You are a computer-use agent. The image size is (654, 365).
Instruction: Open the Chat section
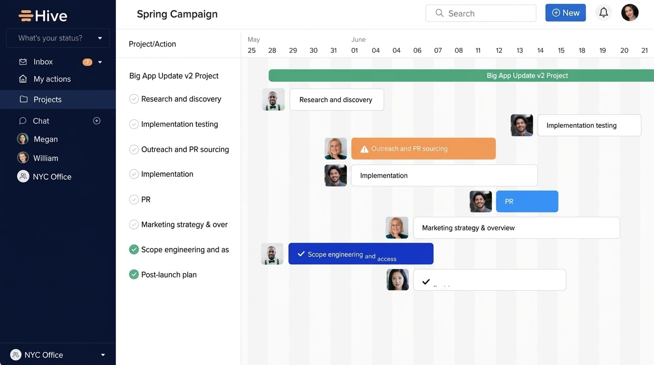point(41,121)
